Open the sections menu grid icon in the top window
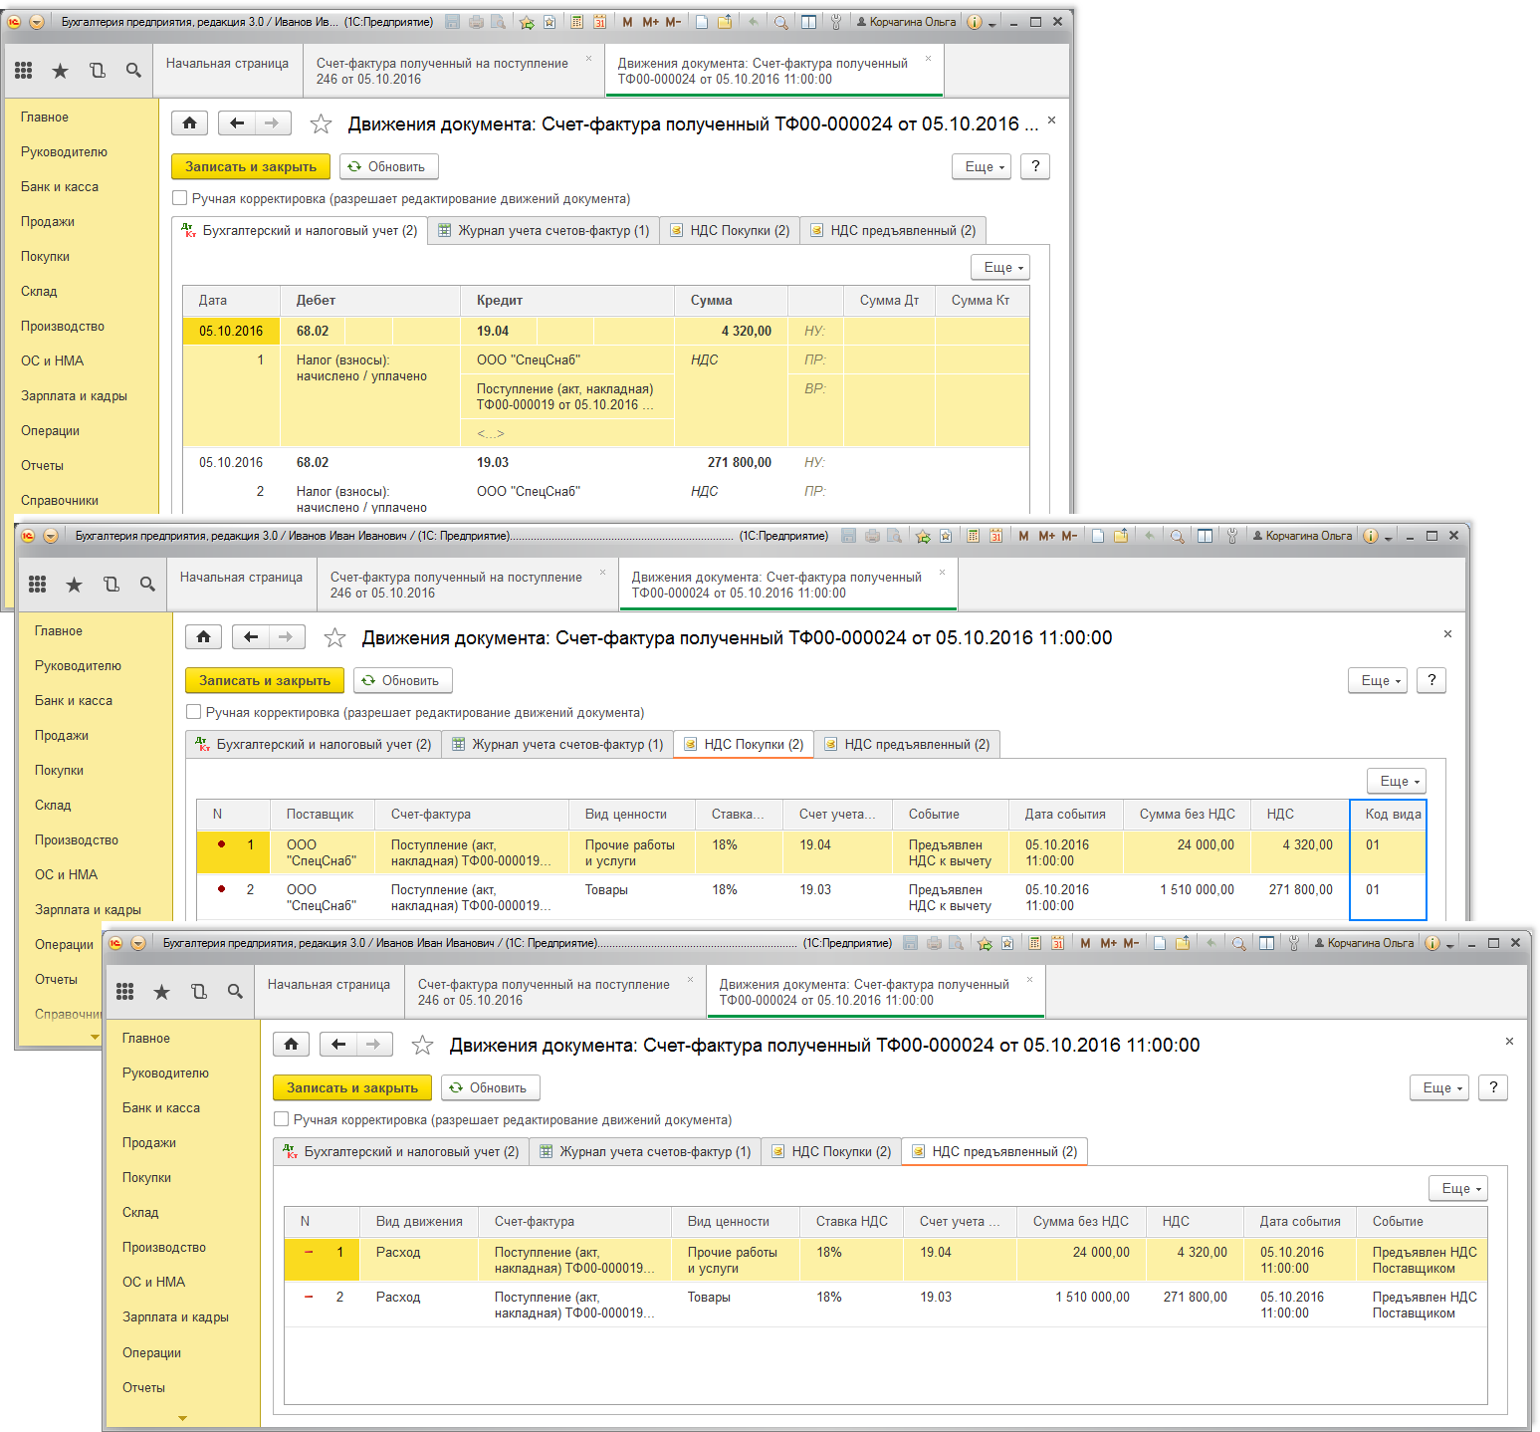The width and height of the screenshot is (1540, 1432). [24, 70]
